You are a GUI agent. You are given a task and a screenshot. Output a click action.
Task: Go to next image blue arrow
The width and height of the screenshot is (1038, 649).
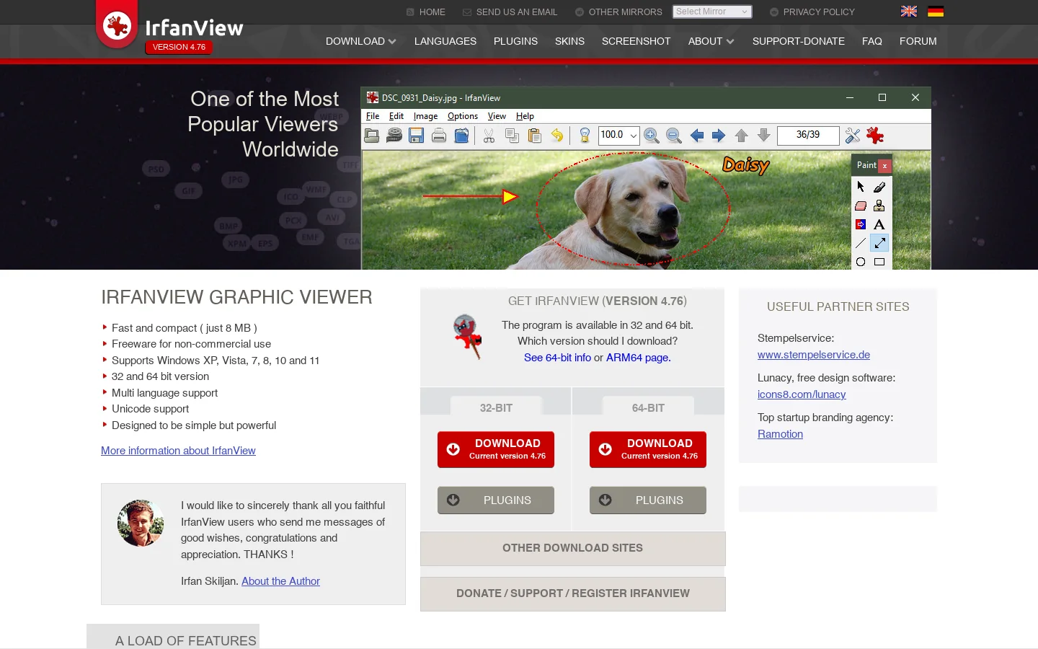point(719,136)
